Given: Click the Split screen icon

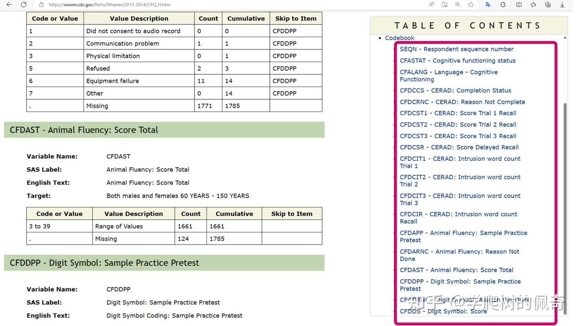Looking at the screenshot, I should pyautogui.click(x=519, y=5).
